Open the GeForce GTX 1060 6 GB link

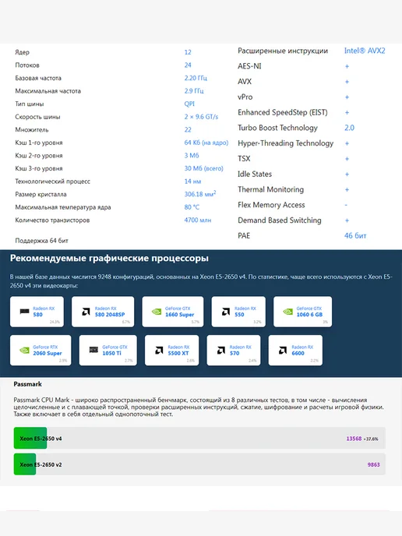[309, 312]
